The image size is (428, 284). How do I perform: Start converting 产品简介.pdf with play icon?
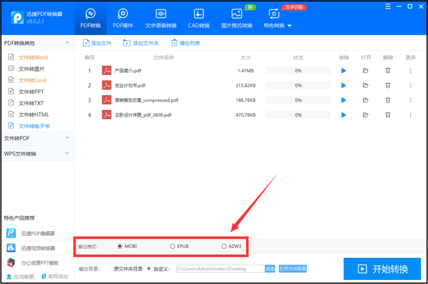click(x=344, y=70)
